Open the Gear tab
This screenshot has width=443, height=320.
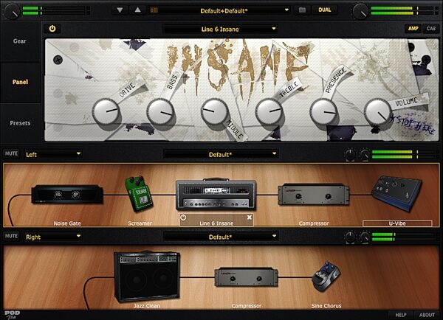tap(20, 41)
